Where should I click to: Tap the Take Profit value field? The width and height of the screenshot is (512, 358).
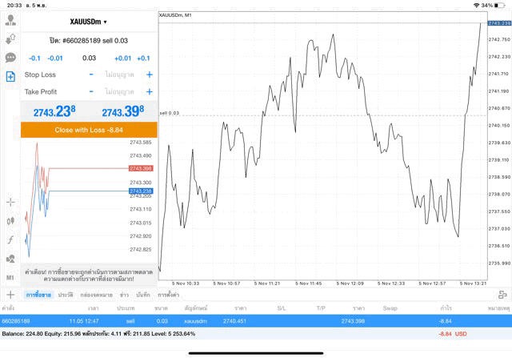click(120, 91)
